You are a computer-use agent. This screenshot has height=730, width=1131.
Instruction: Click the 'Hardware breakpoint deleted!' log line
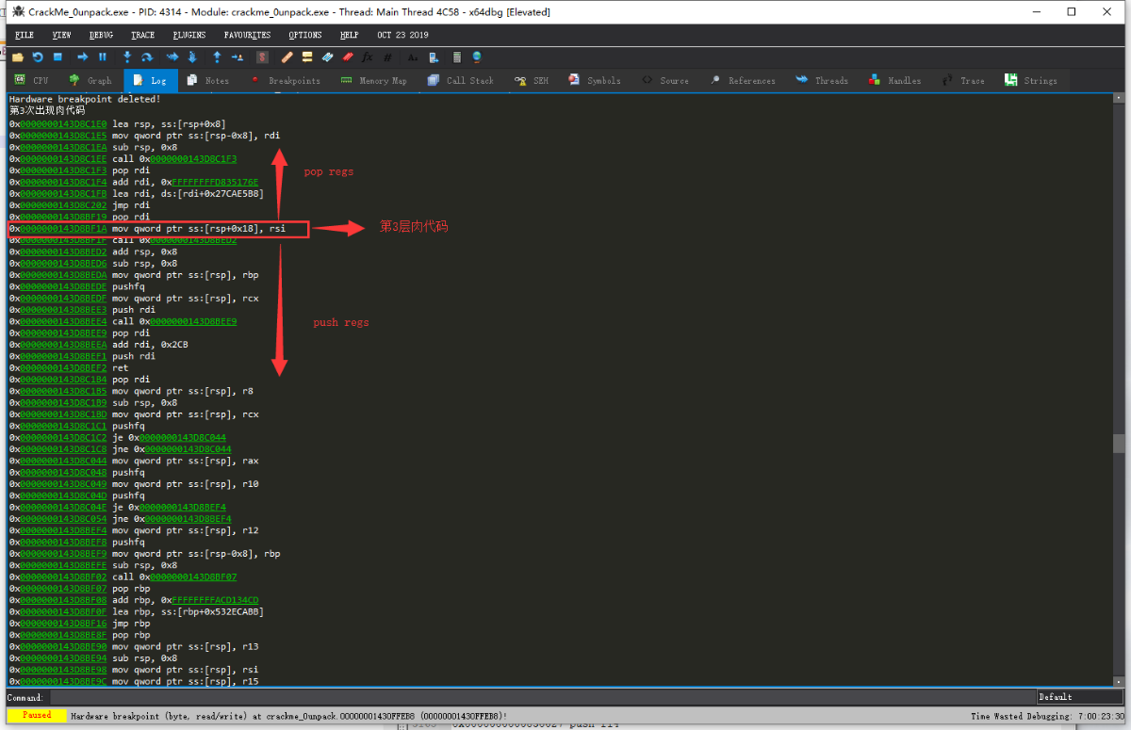point(85,99)
